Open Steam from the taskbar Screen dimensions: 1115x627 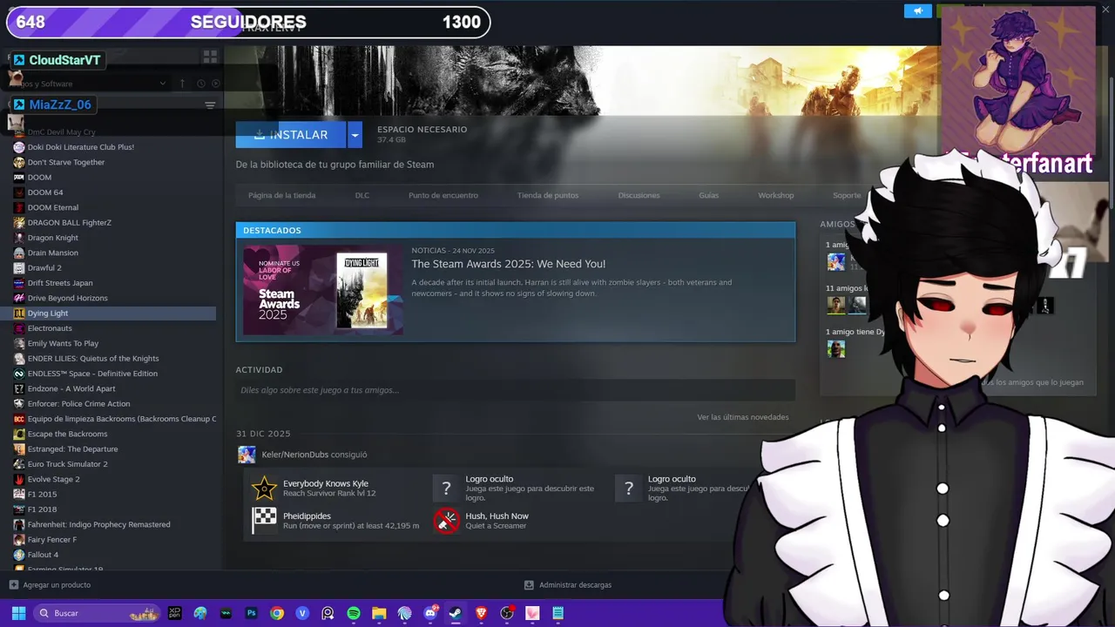(455, 613)
